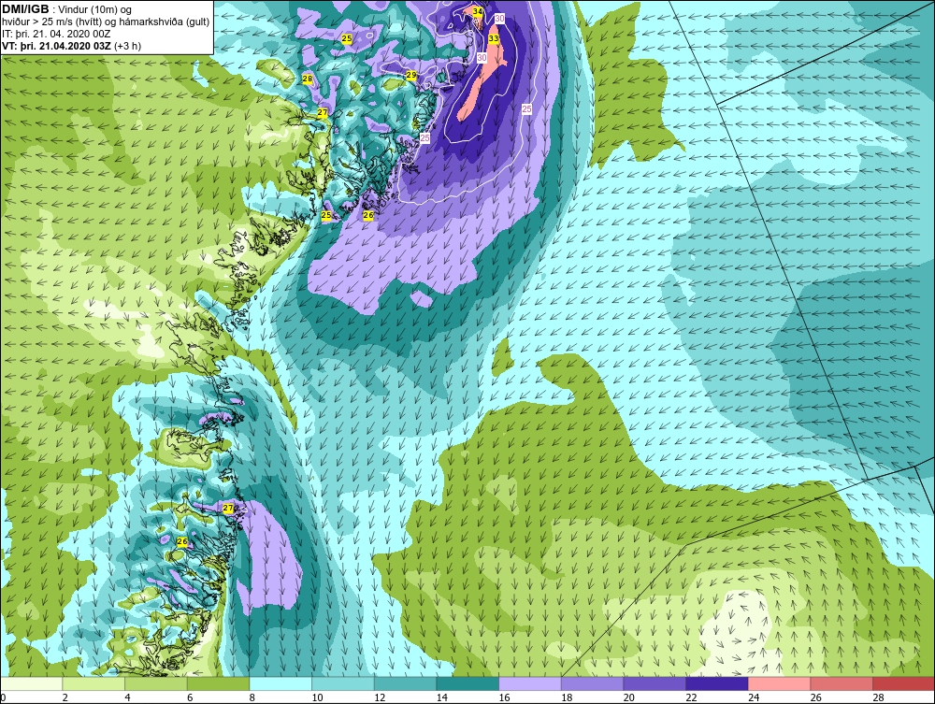
Task: Select the dark indigo 22–24 m/s legend swatch
Action: (x=717, y=683)
